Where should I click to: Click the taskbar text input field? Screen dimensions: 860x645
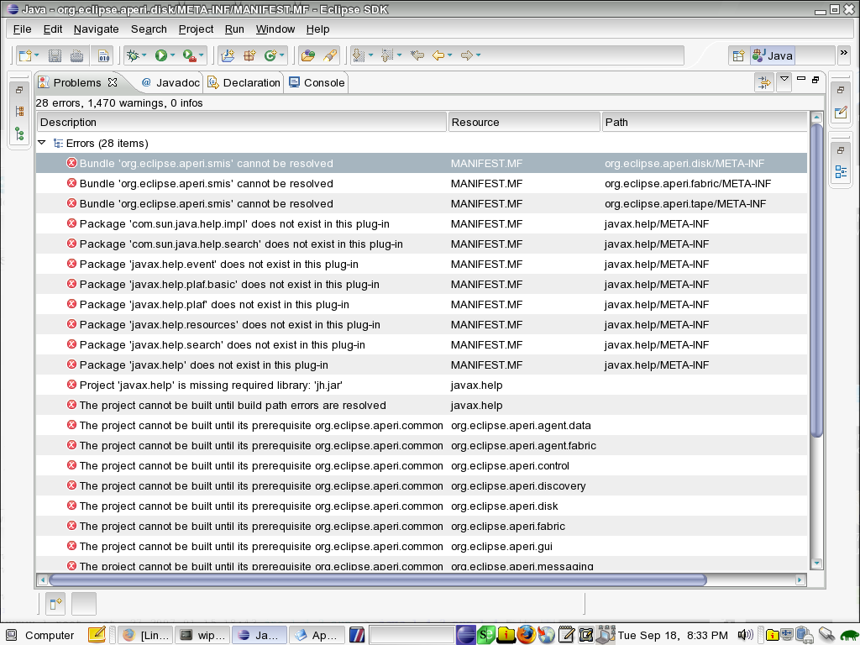pos(412,635)
